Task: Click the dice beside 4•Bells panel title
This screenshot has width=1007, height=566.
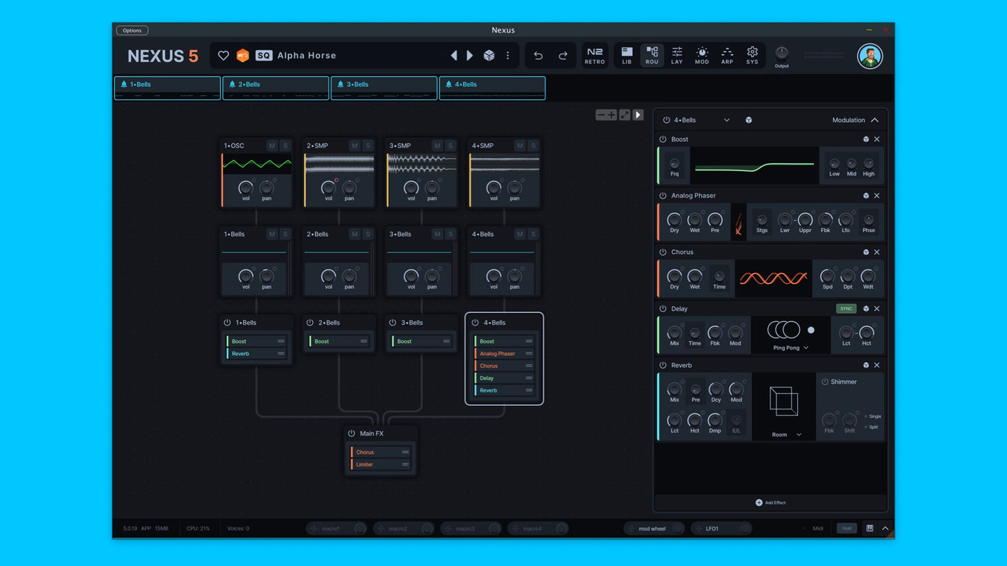Action: point(748,120)
